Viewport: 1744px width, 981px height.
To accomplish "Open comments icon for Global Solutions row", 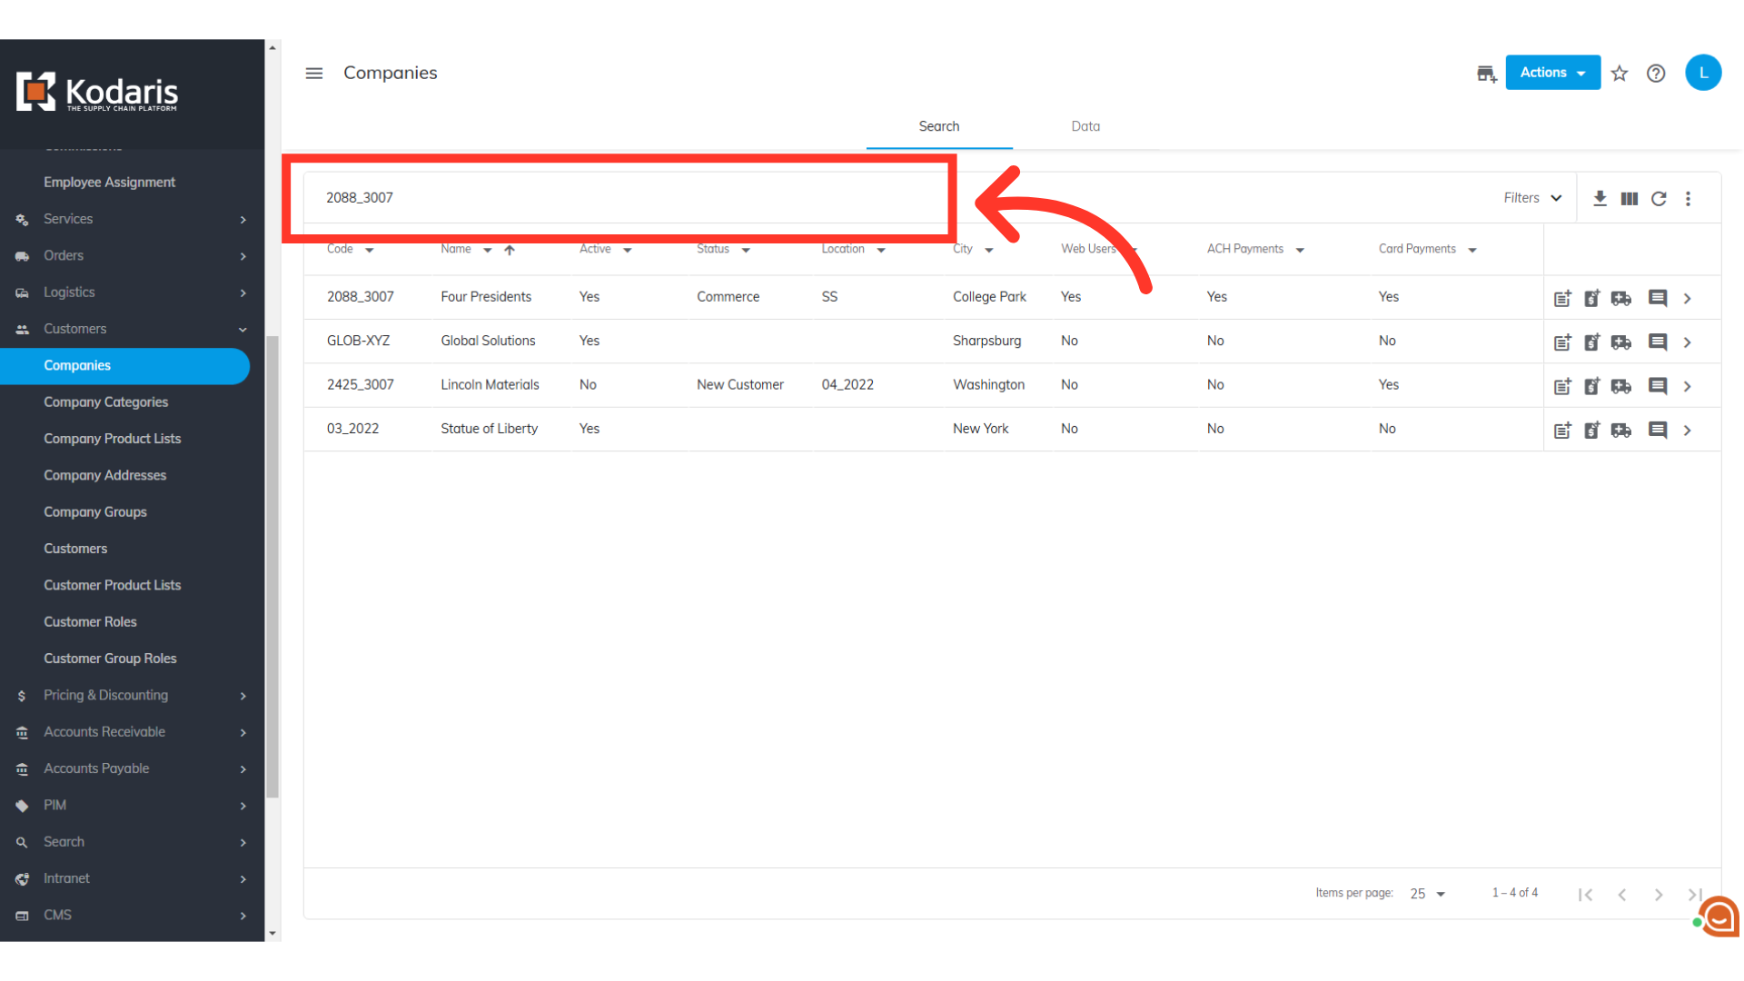I will pos(1658,342).
